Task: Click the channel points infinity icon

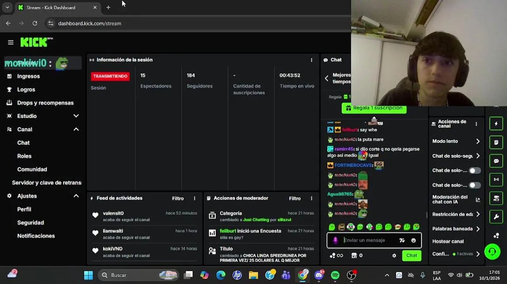Action: click(336, 256)
